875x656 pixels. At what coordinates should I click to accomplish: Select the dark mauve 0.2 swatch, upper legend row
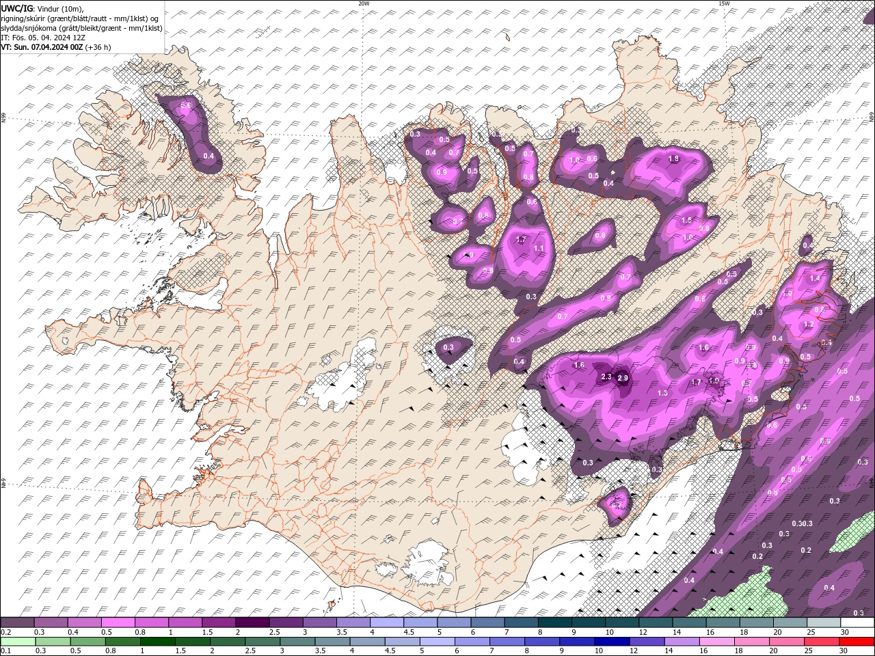click(17, 623)
